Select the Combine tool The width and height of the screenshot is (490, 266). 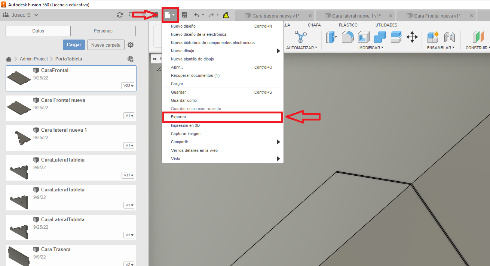(380, 37)
